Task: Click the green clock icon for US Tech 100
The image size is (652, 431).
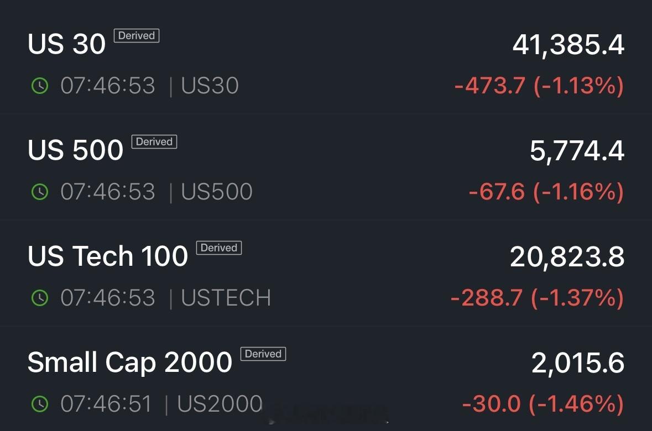Action: click(x=40, y=298)
